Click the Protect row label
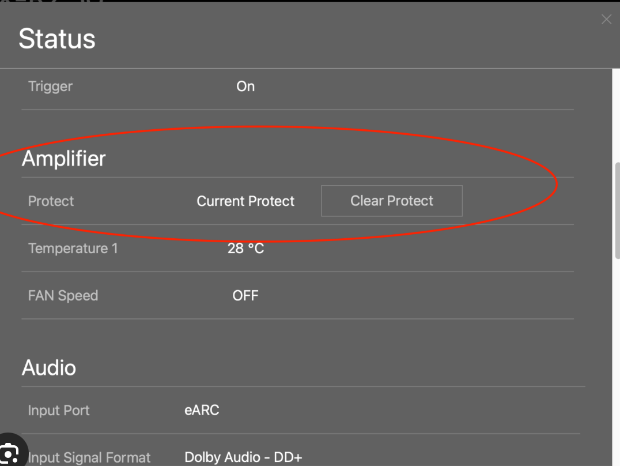The image size is (620, 466). [51, 201]
